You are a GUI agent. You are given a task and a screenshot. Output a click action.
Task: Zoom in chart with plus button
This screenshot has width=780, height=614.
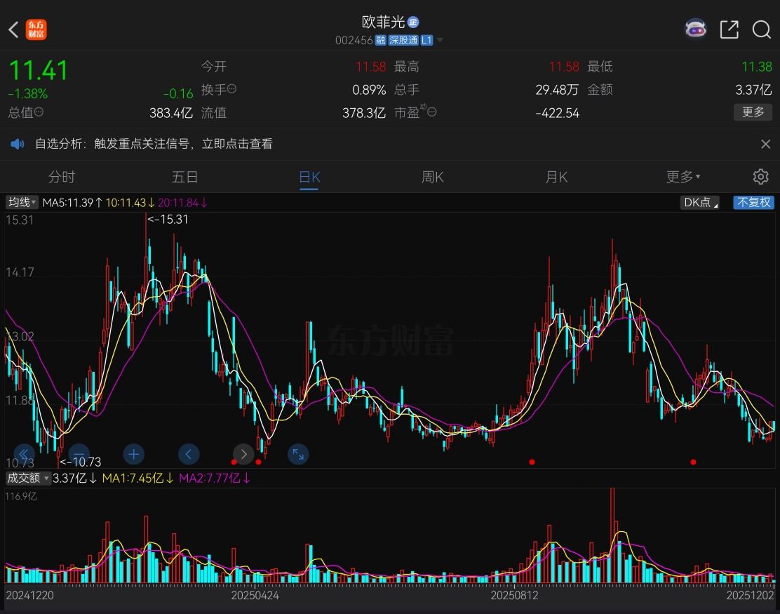tap(134, 454)
